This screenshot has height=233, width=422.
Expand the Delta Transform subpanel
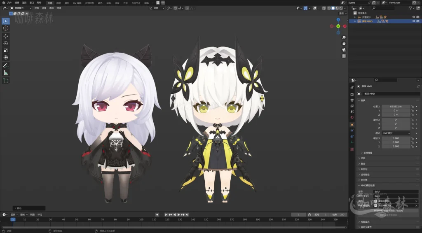click(x=368, y=153)
